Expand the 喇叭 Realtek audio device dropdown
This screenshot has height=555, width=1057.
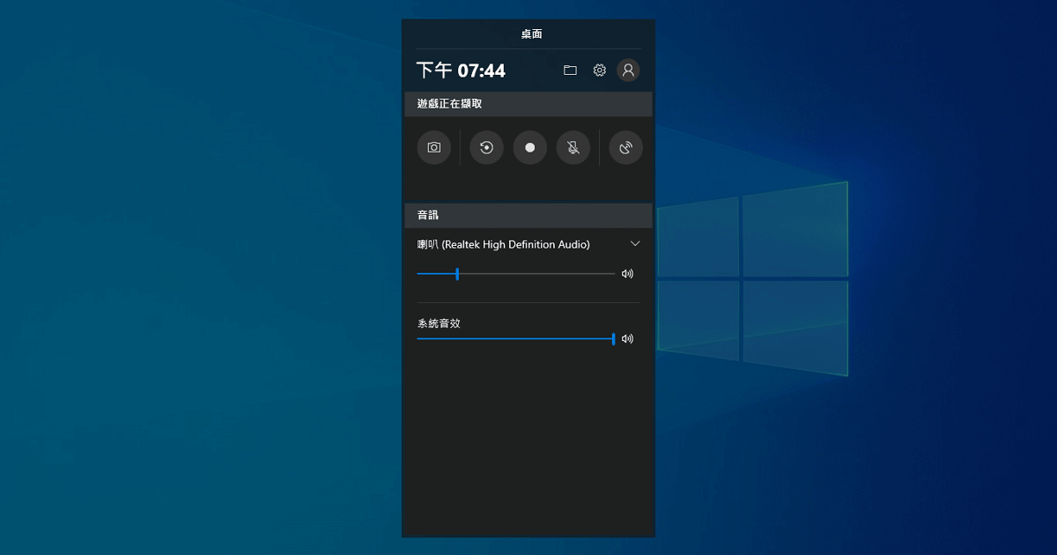click(635, 243)
